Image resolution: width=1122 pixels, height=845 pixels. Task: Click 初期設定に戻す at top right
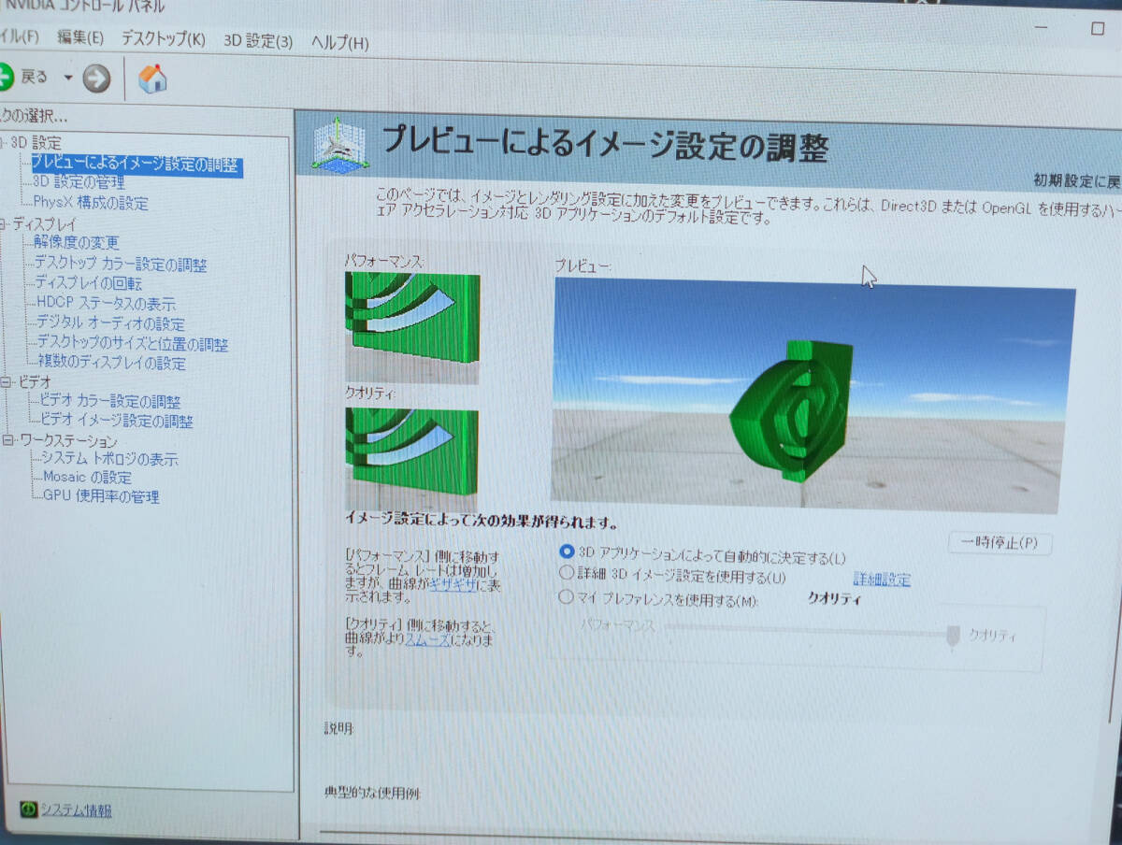pyautogui.click(x=1076, y=180)
